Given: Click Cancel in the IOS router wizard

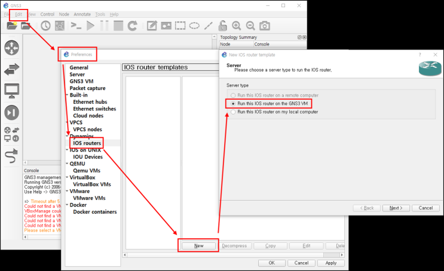Looking at the screenshot, I should [x=425, y=208].
